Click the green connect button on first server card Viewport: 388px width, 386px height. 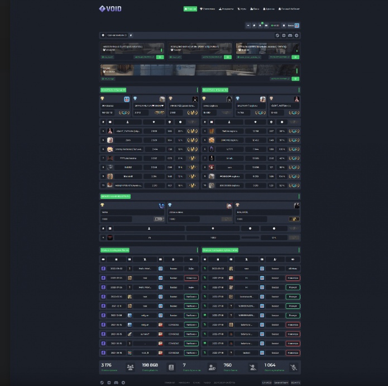(160, 57)
